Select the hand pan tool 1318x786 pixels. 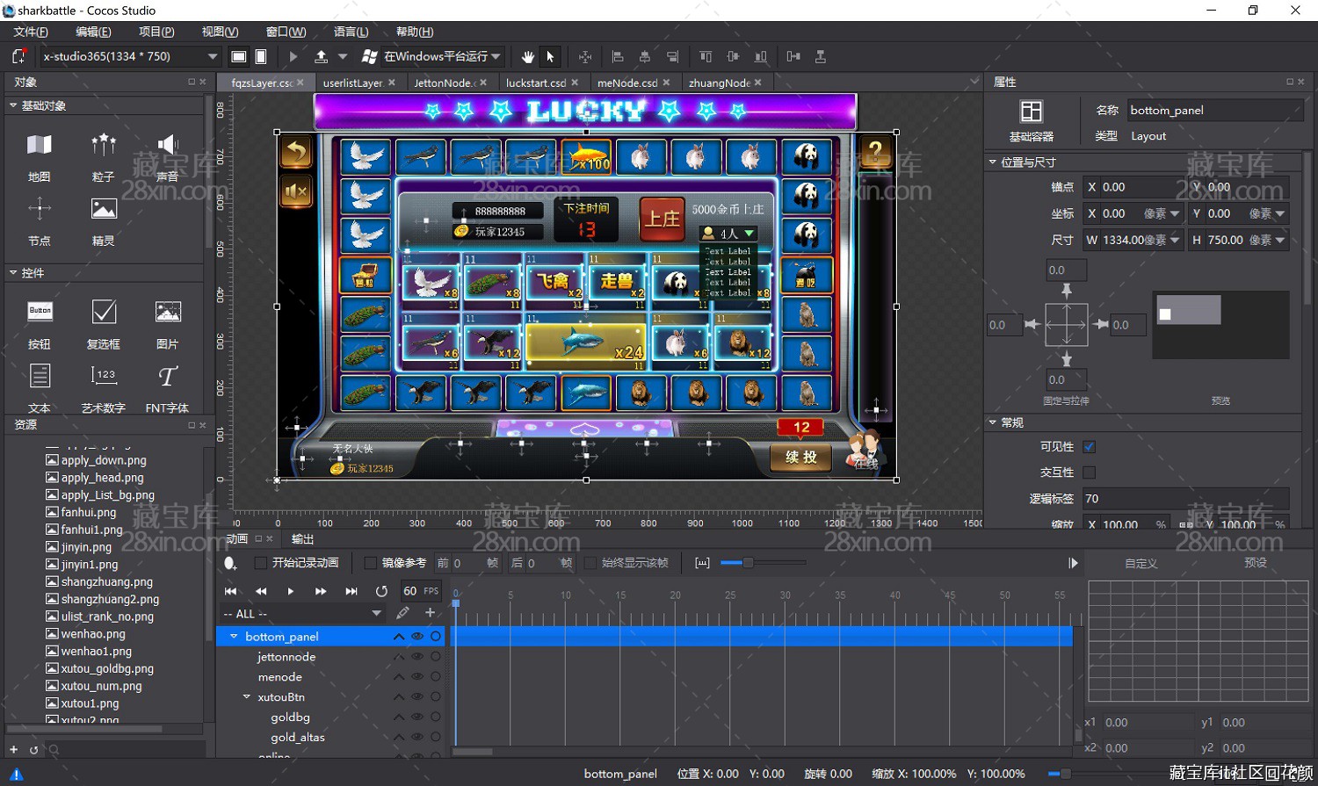point(527,56)
